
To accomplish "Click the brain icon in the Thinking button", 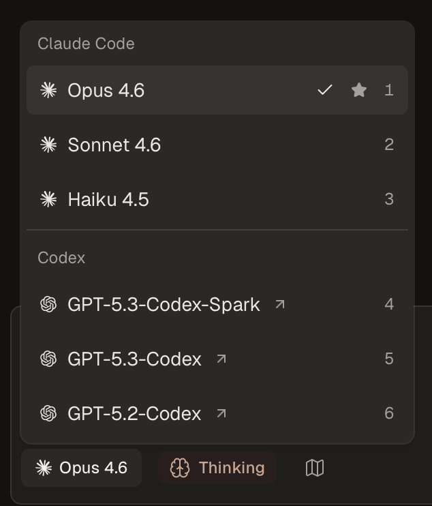I will (x=179, y=468).
